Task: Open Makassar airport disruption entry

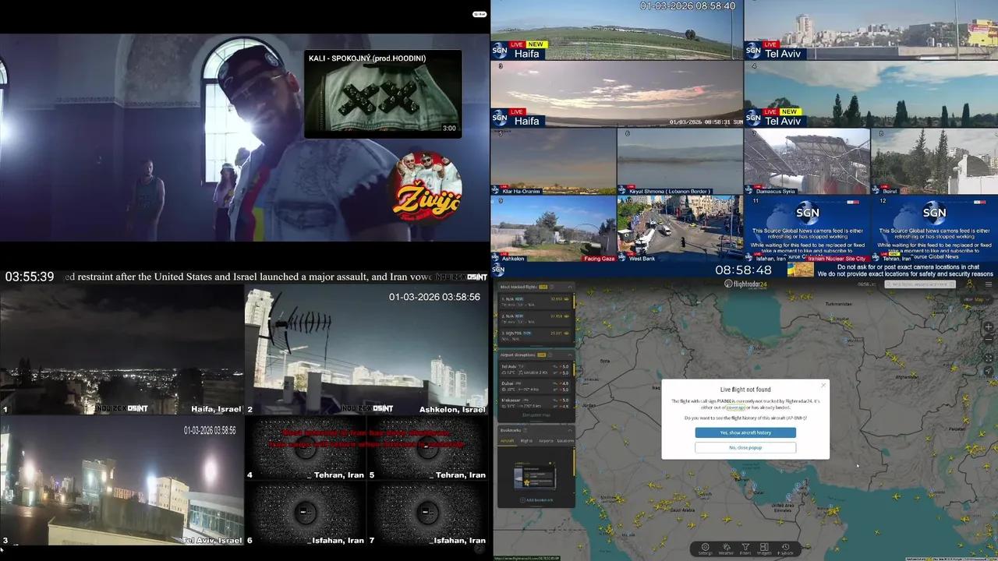Action: pyautogui.click(x=536, y=403)
